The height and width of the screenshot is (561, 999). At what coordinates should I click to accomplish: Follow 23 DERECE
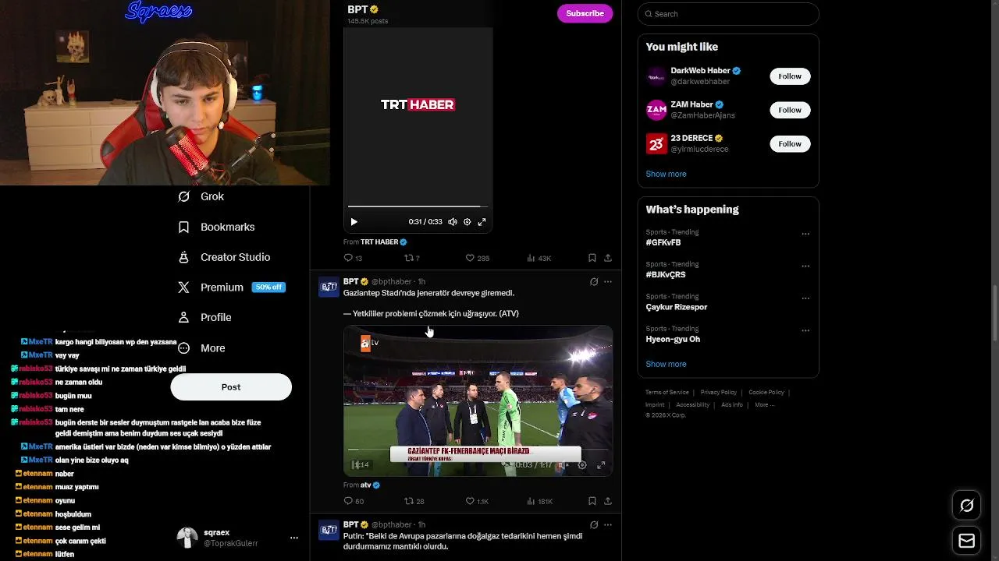point(790,143)
